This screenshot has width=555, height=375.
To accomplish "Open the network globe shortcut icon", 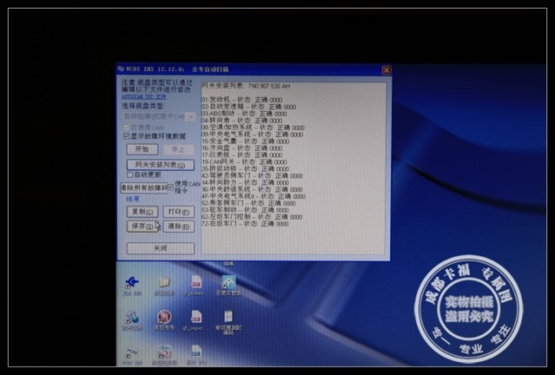I will (x=132, y=317).
